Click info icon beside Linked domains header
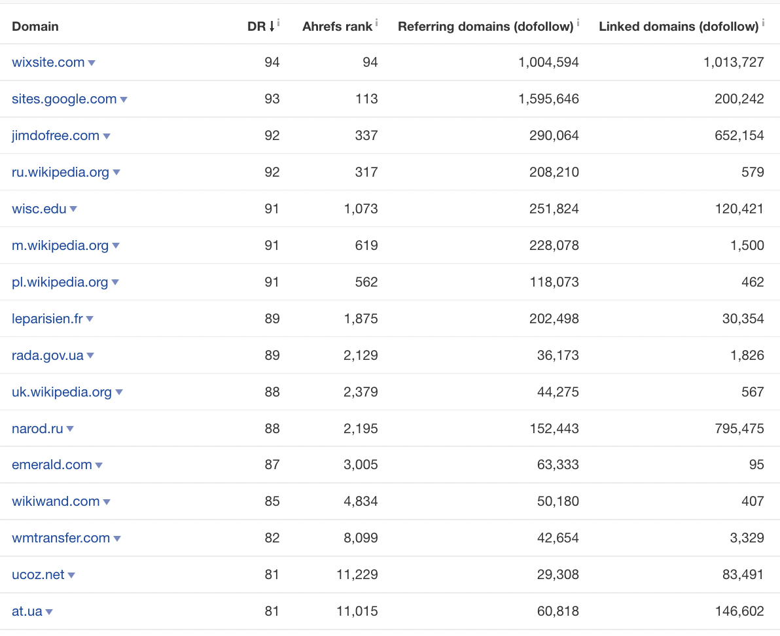 pos(763,23)
